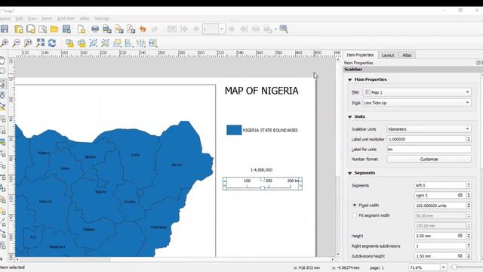Select the Fit segment width radio button

coord(355,215)
